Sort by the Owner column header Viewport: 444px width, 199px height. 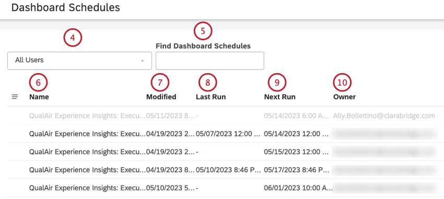(344, 97)
